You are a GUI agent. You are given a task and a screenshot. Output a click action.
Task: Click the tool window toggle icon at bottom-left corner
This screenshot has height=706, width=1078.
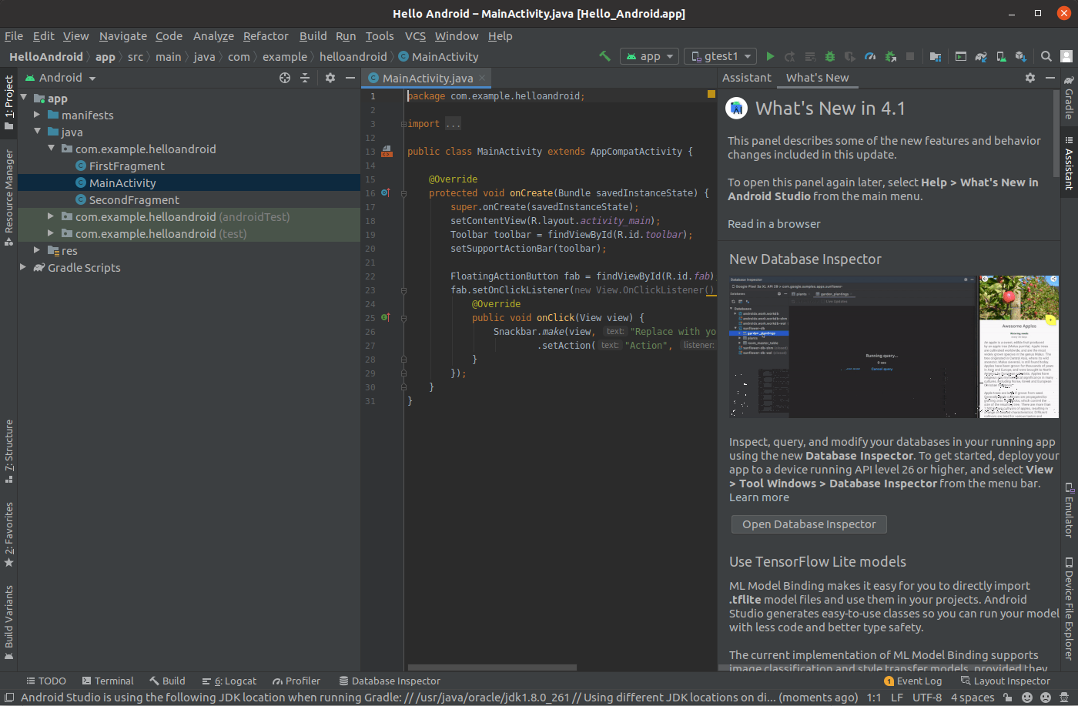click(9, 698)
